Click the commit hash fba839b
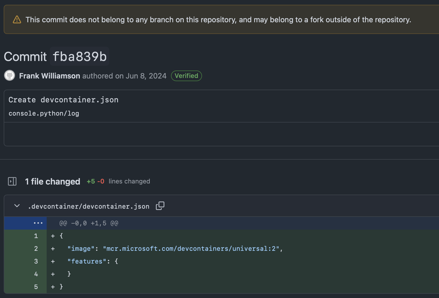Viewport: 439px width, 298px height. [x=80, y=56]
